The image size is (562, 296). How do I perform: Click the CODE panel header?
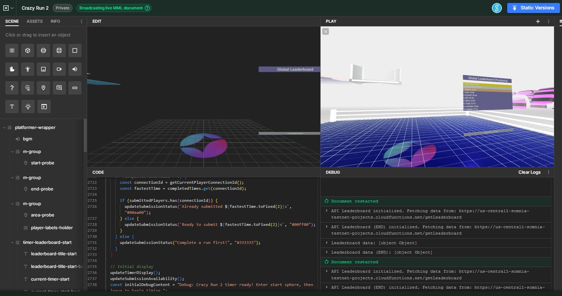point(98,172)
